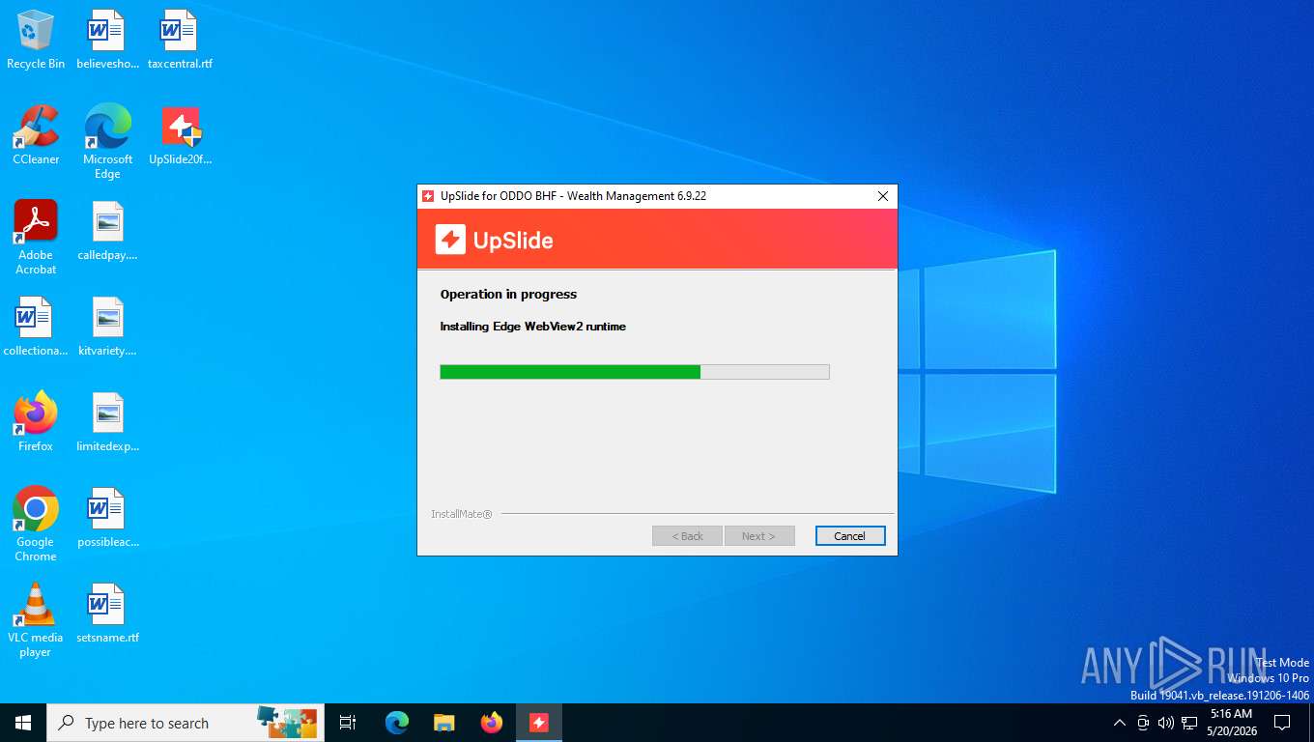Click the Meet Now tray icon

pyautogui.click(x=1143, y=723)
